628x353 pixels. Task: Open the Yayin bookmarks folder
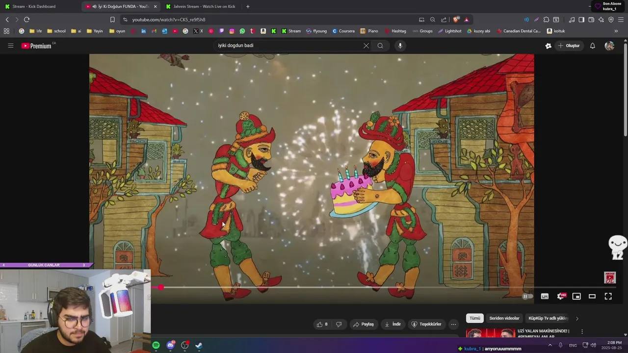[95, 31]
